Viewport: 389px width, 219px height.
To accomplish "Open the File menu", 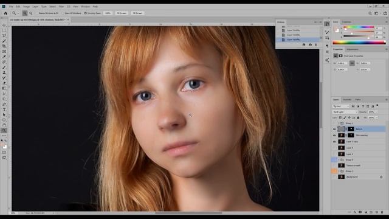I will [x=11, y=7].
